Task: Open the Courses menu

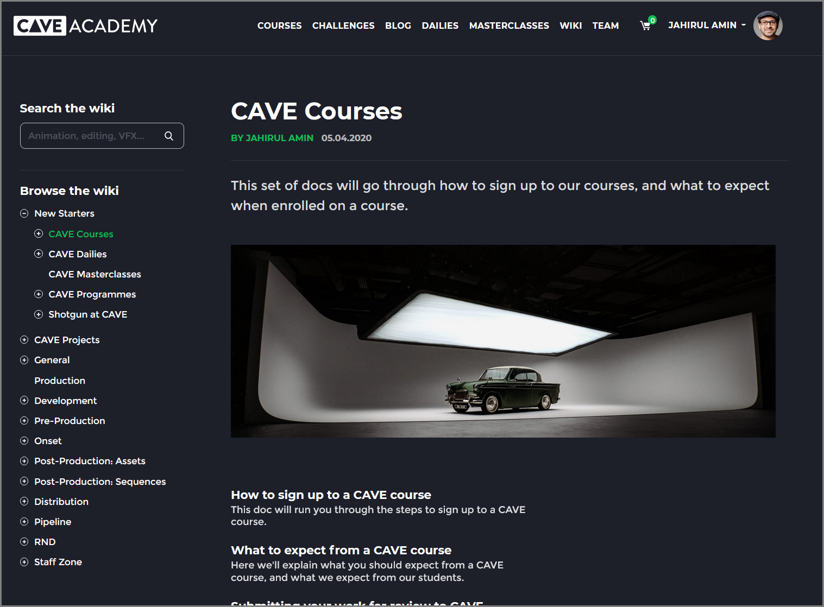Action: pyautogui.click(x=279, y=26)
